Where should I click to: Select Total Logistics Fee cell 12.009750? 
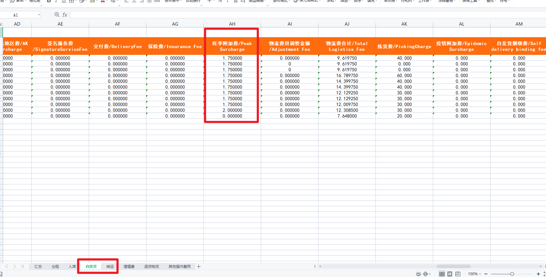tap(347, 105)
